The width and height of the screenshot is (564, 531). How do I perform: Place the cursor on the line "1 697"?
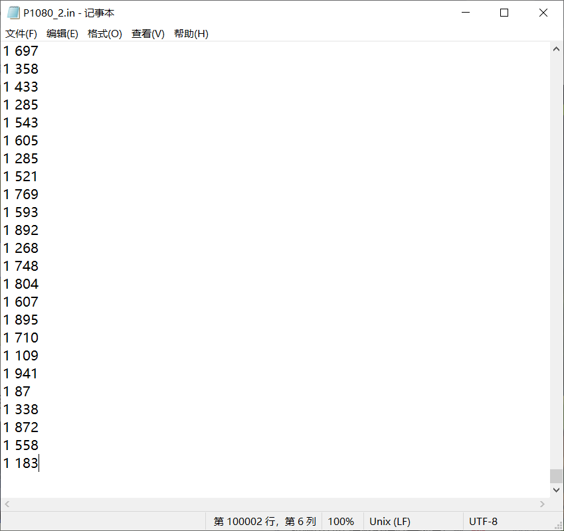(x=21, y=51)
